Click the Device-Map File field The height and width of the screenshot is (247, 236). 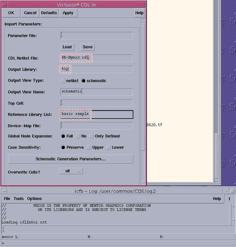click(x=96, y=126)
